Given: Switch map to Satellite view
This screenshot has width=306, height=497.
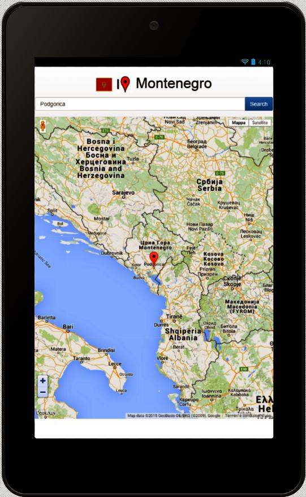Looking at the screenshot, I should (260, 123).
